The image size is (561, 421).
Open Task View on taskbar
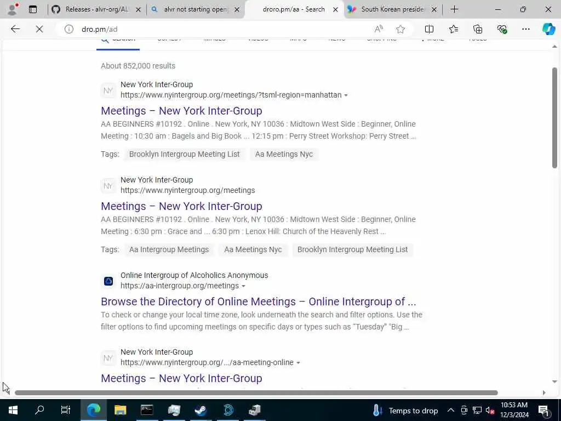point(66,410)
